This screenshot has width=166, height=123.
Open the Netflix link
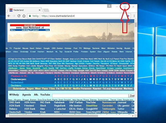tap(76, 89)
